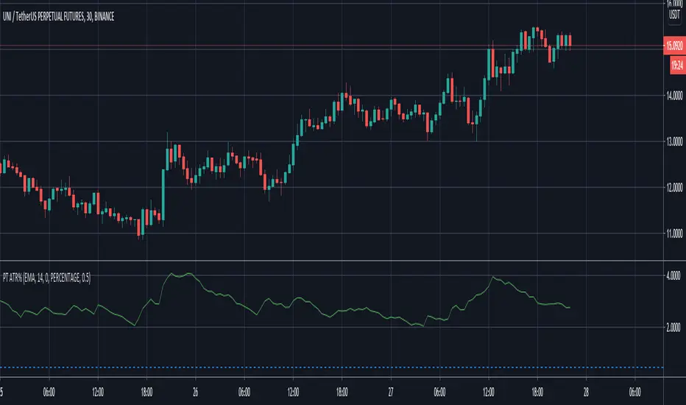Click the 12.0000 price axis label
686x405 pixels.
point(674,187)
